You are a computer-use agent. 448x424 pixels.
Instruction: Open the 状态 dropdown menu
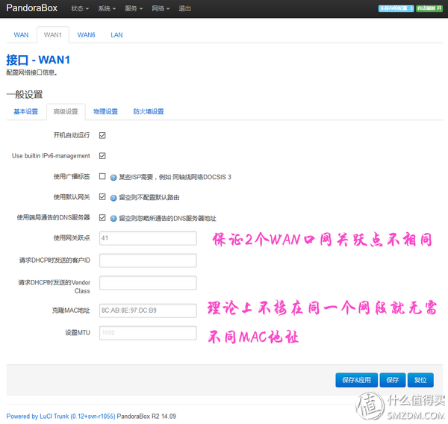coord(80,8)
